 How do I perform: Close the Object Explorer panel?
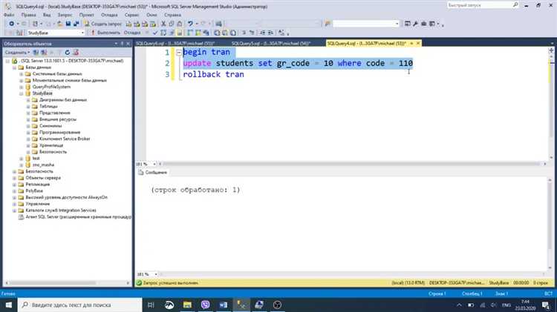point(128,44)
